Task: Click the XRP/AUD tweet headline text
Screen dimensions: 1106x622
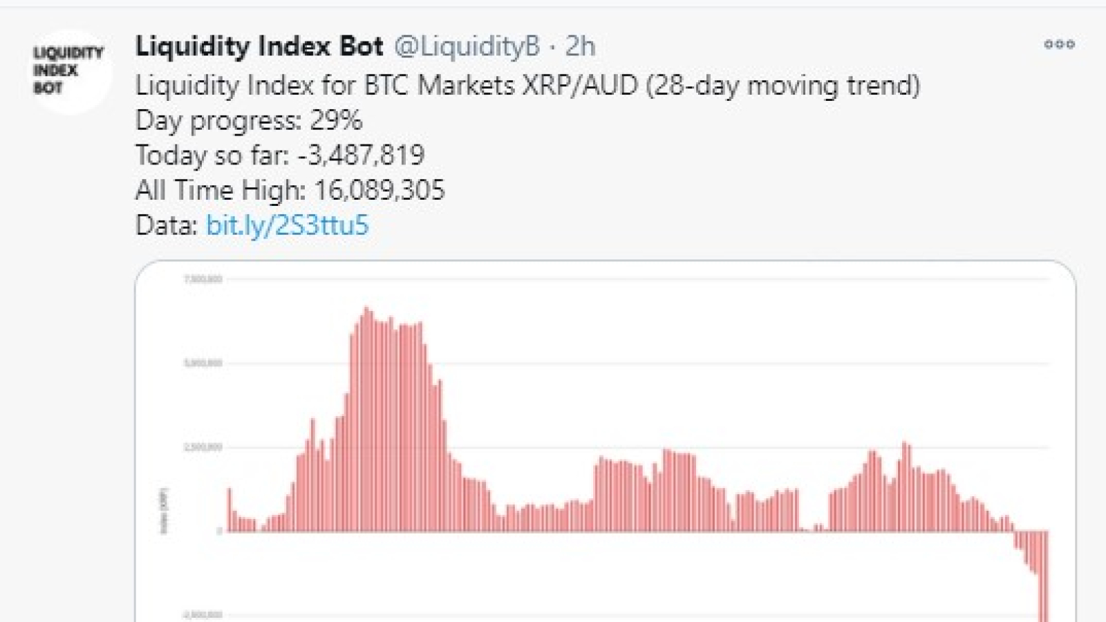Action: pyautogui.click(x=527, y=86)
